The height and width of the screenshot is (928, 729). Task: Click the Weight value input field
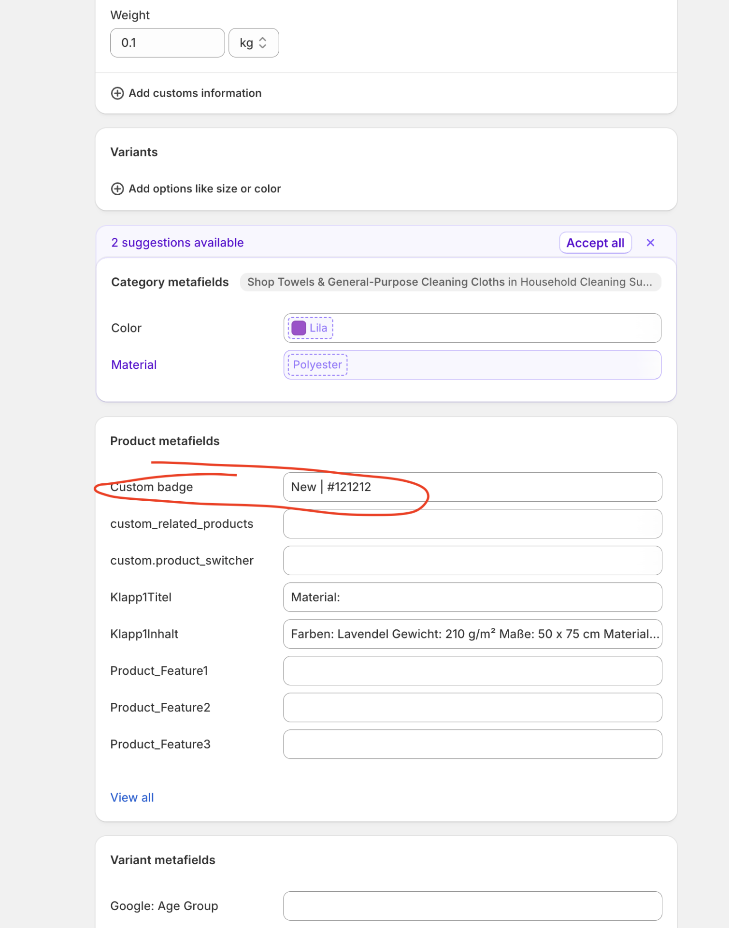[x=167, y=43]
